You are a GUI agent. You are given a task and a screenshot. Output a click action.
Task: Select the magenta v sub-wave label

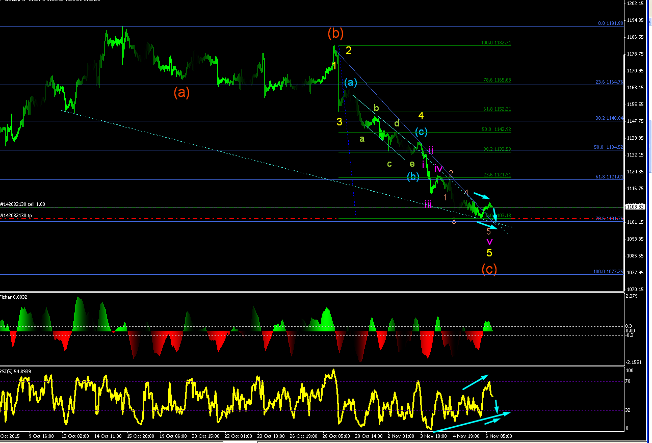tap(489, 241)
